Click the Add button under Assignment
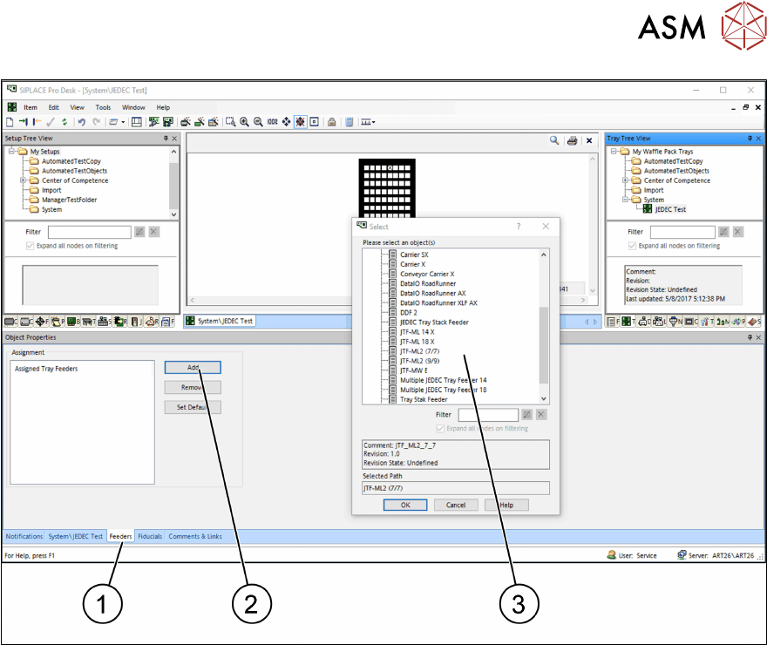The width and height of the screenshot is (767, 645). coord(193,367)
